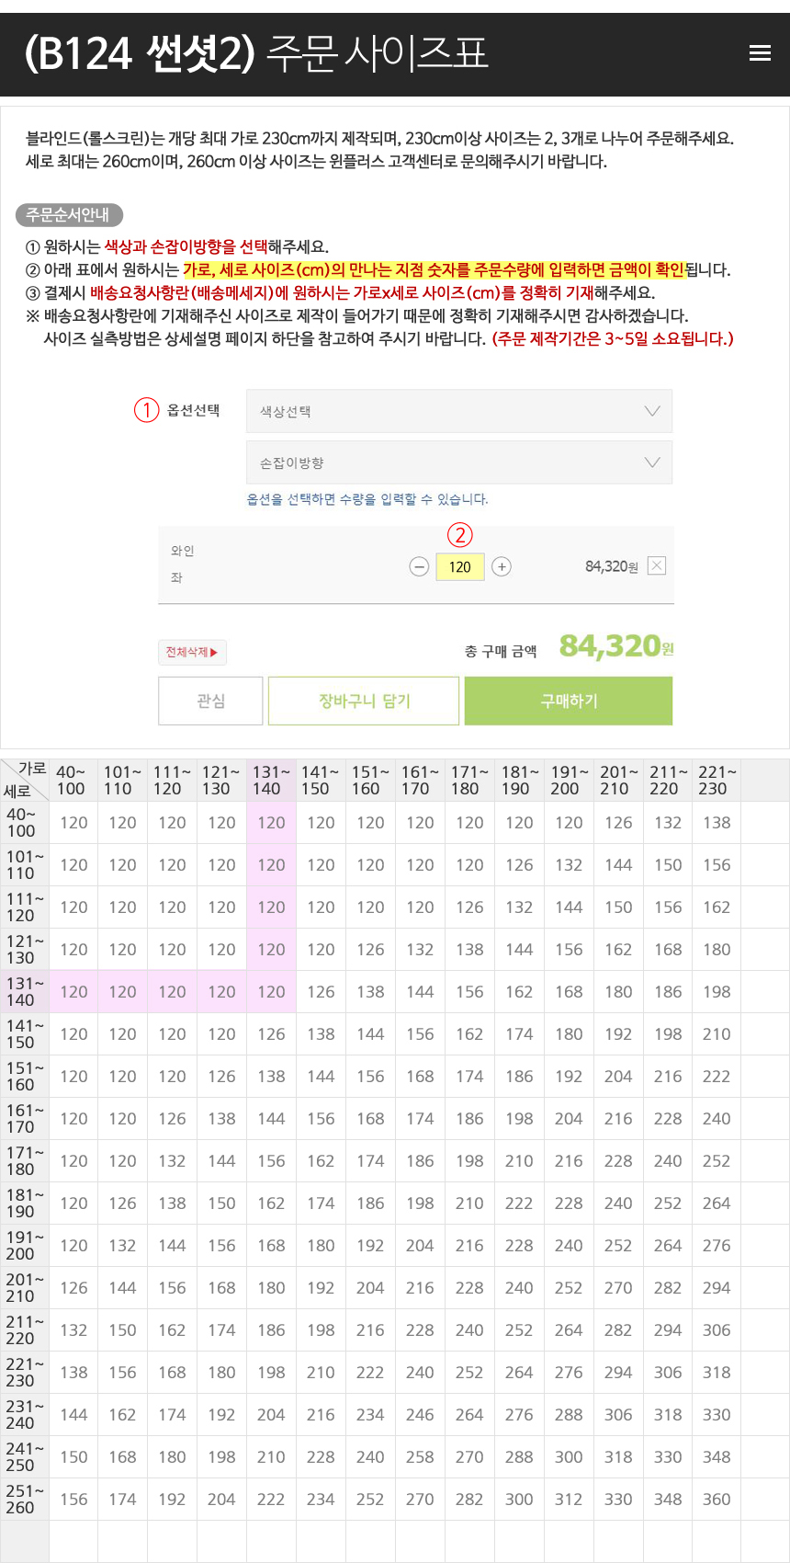Increase quantity with the plus button
790x1563 pixels.
[502, 566]
